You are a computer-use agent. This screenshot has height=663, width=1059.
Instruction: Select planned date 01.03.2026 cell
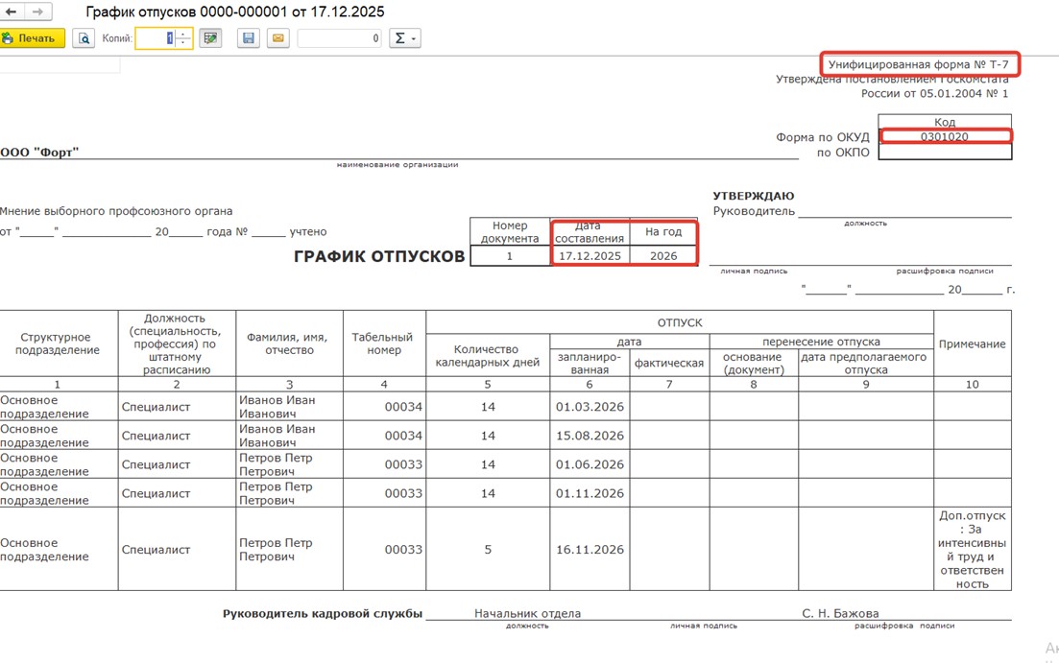(x=590, y=407)
